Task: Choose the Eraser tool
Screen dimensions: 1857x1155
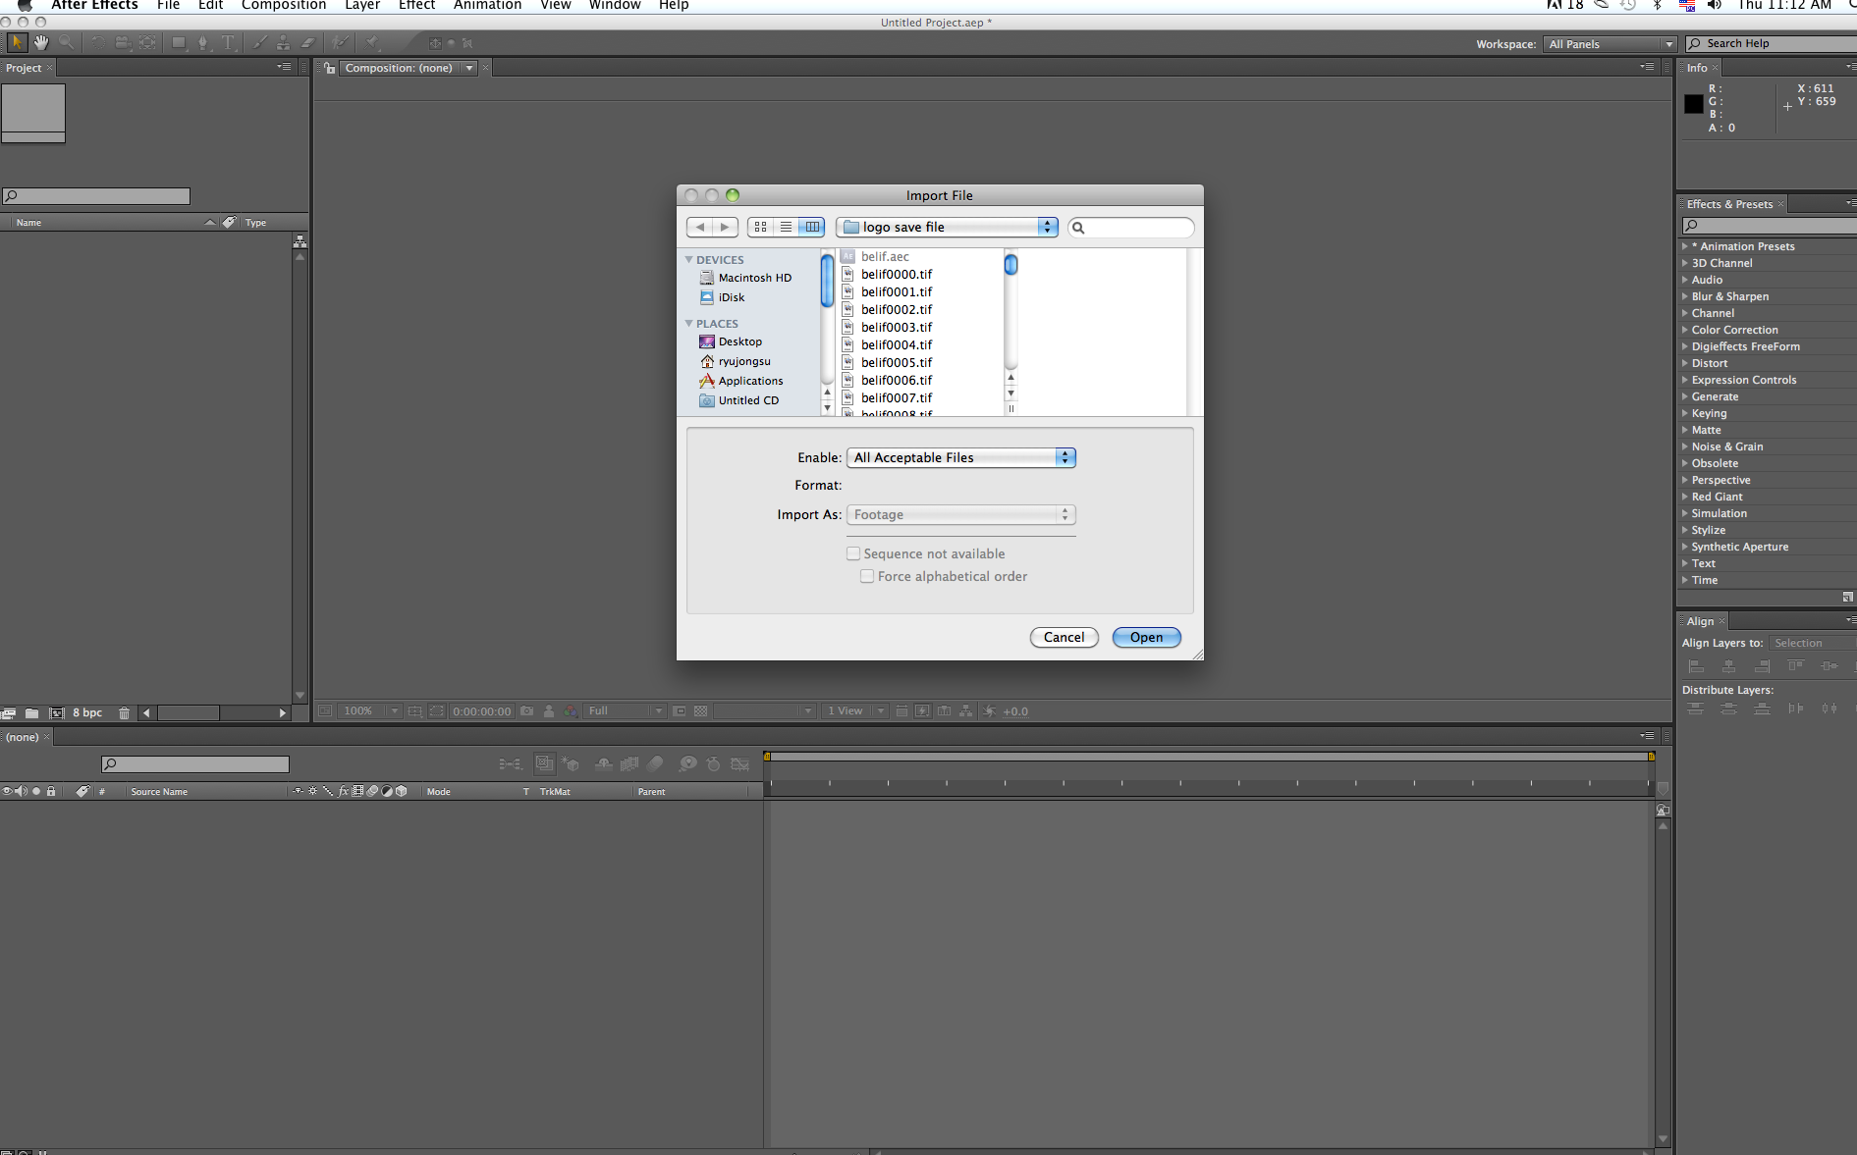Action: pos(307,42)
